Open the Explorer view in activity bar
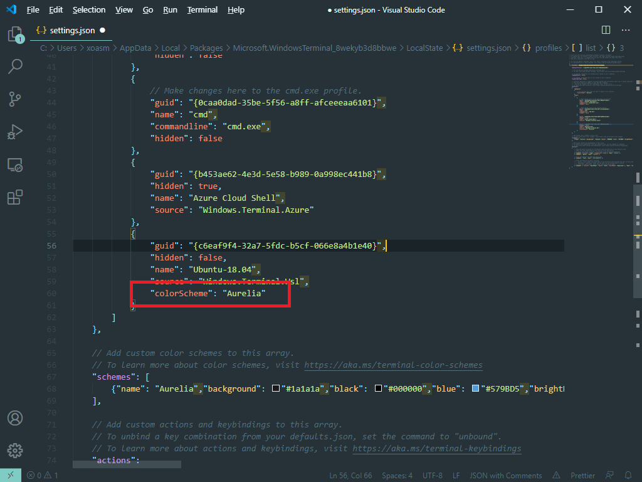This screenshot has width=642, height=482. (15, 34)
